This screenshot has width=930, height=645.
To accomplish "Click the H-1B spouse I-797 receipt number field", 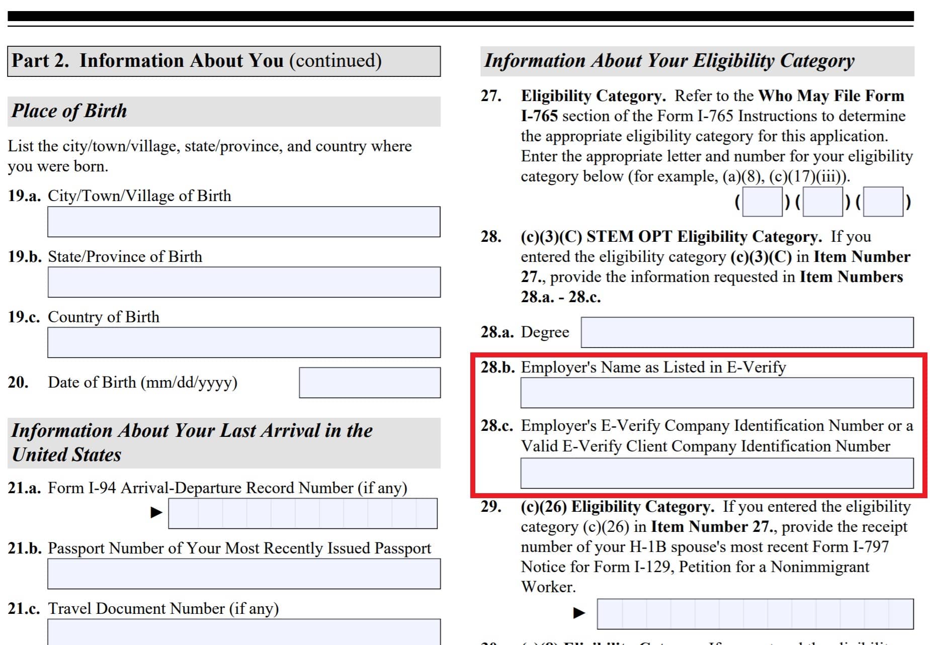I will click(755, 614).
